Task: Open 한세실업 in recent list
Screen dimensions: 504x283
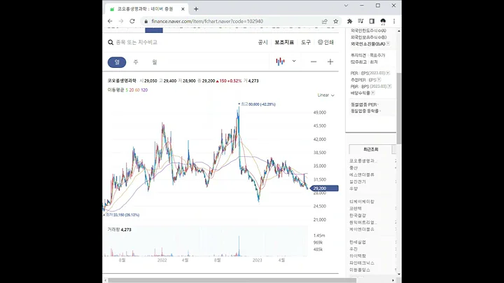Action: click(x=358, y=242)
